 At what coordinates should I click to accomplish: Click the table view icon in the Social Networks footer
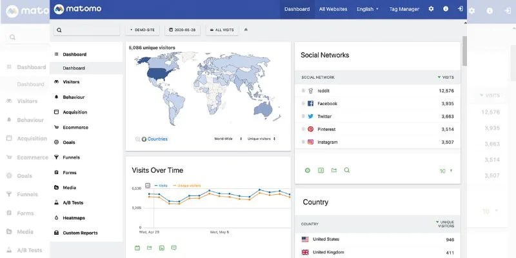[321, 170]
